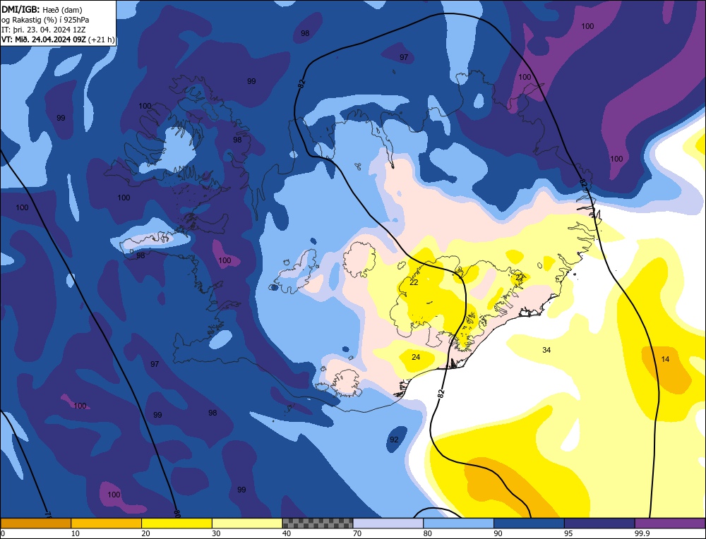Click the dark orange 0–10 legend swatch
The width and height of the screenshot is (706, 539).
(35, 523)
